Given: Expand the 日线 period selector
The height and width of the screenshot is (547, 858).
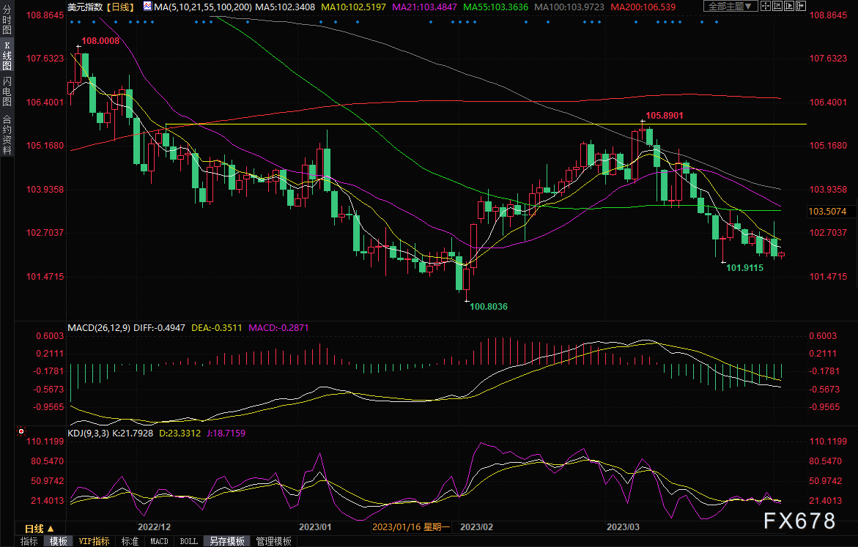Looking at the screenshot, I should point(40,529).
